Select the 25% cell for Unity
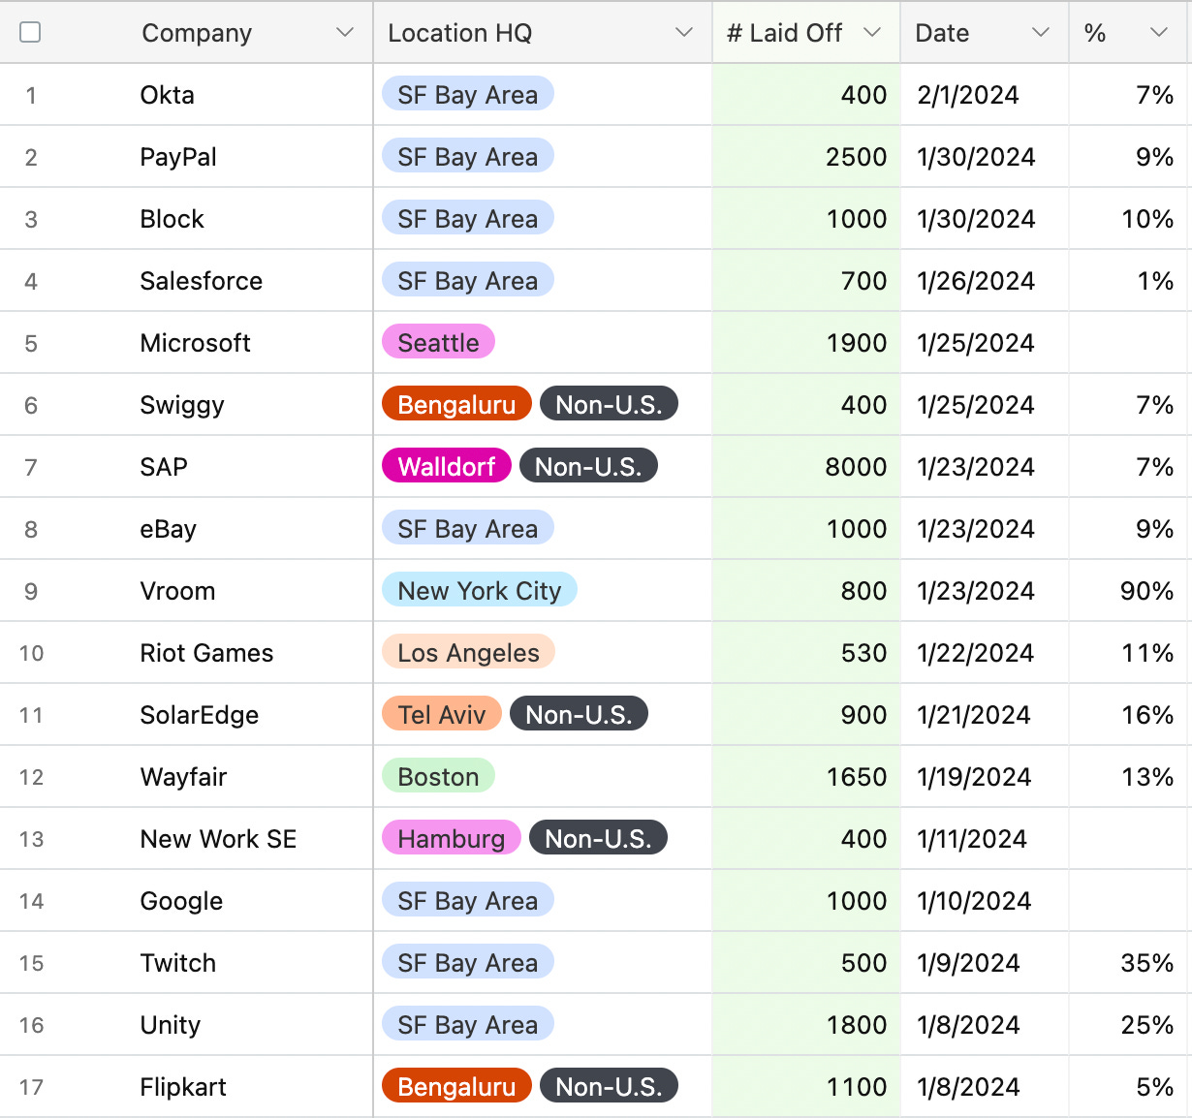The image size is (1192, 1118). coord(1130,1025)
